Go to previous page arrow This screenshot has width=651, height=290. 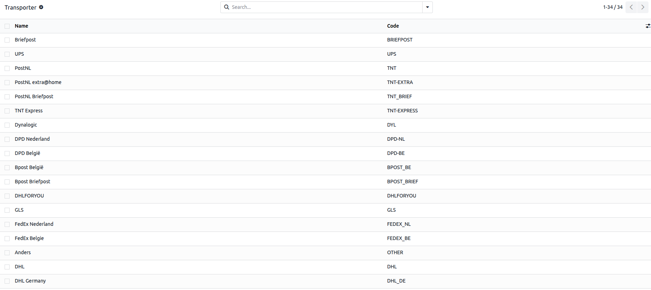(x=631, y=7)
